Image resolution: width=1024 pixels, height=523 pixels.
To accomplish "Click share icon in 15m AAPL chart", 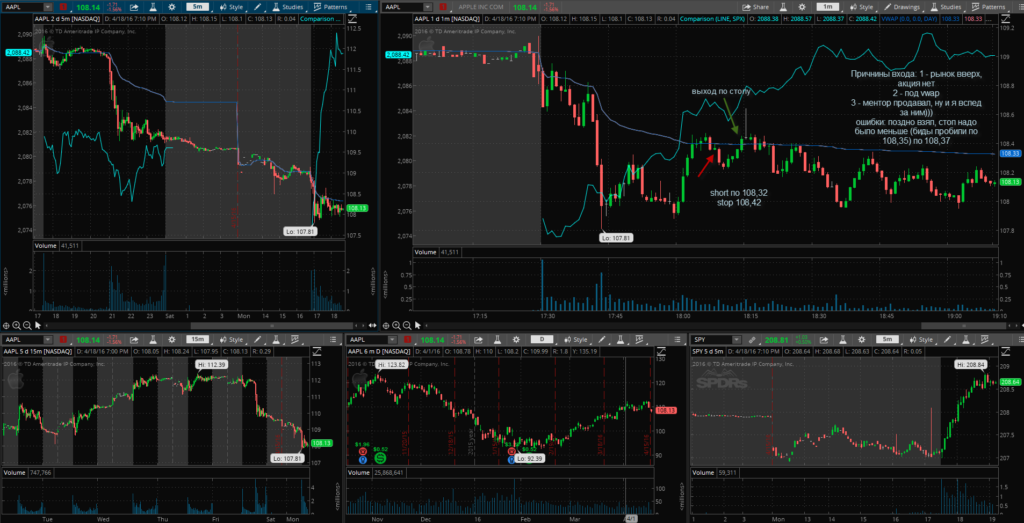I will 134,340.
